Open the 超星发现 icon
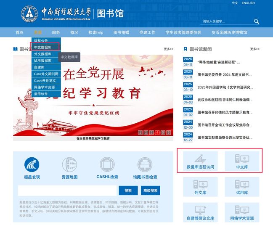273x225 pixels. 32,165
